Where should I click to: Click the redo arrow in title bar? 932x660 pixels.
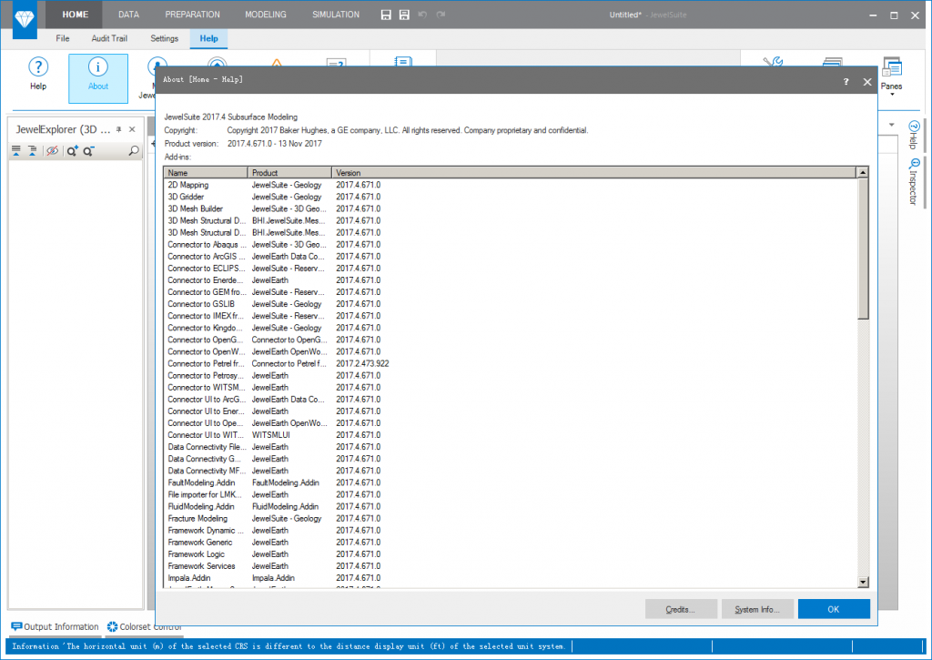[x=441, y=15]
